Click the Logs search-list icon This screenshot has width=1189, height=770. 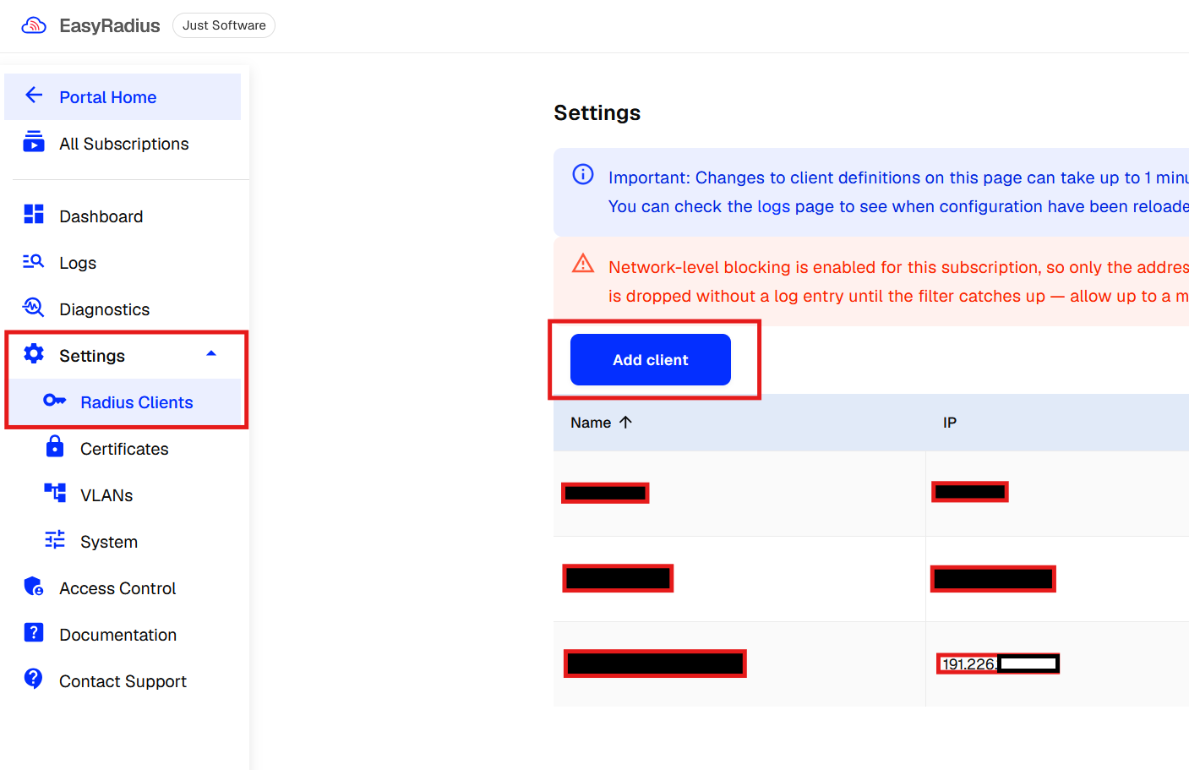(34, 262)
